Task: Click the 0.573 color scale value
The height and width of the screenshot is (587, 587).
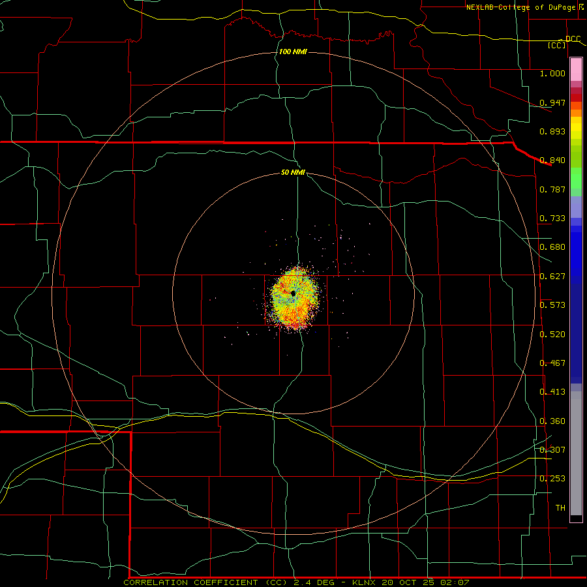Action: (552, 305)
